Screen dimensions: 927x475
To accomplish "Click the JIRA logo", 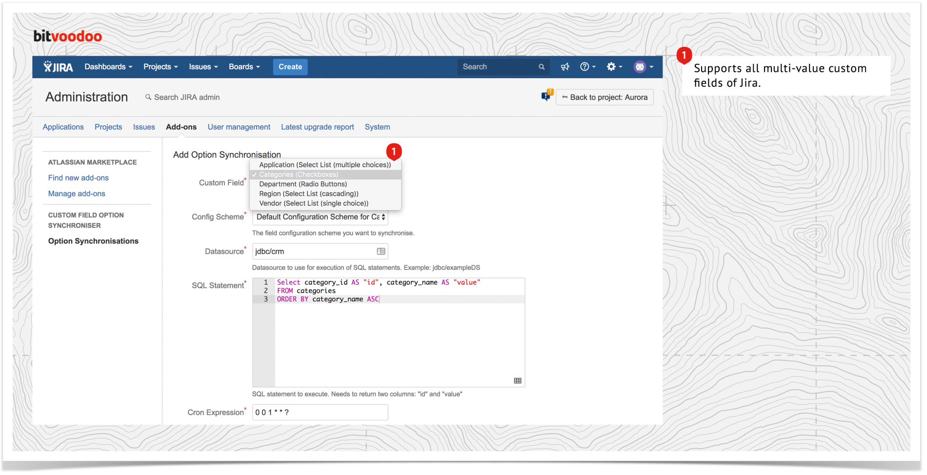I will point(58,67).
